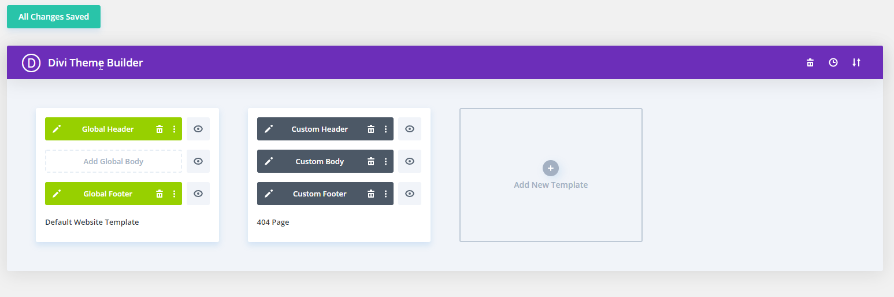Delete the Global Header using trash icon

[159, 129]
